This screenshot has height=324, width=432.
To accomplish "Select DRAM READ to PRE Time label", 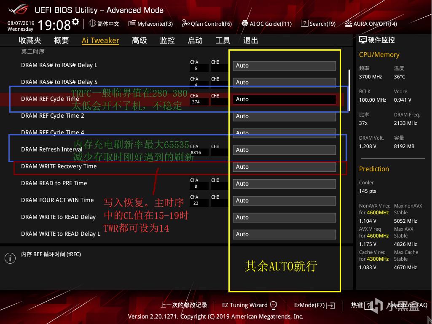I will pyautogui.click(x=54, y=183).
